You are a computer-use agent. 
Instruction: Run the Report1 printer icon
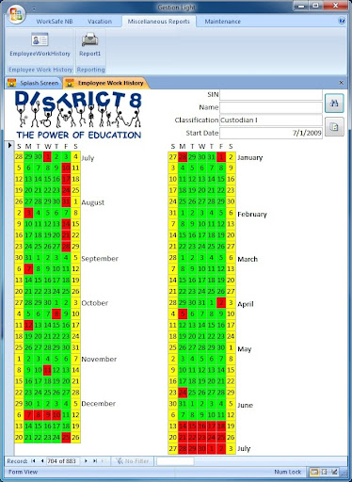90,45
